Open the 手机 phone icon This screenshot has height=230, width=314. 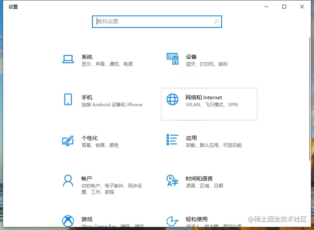[x=68, y=99]
